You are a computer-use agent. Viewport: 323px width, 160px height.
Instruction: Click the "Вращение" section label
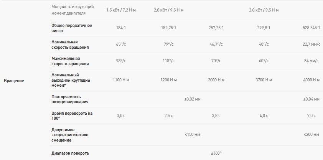[x=14, y=80]
